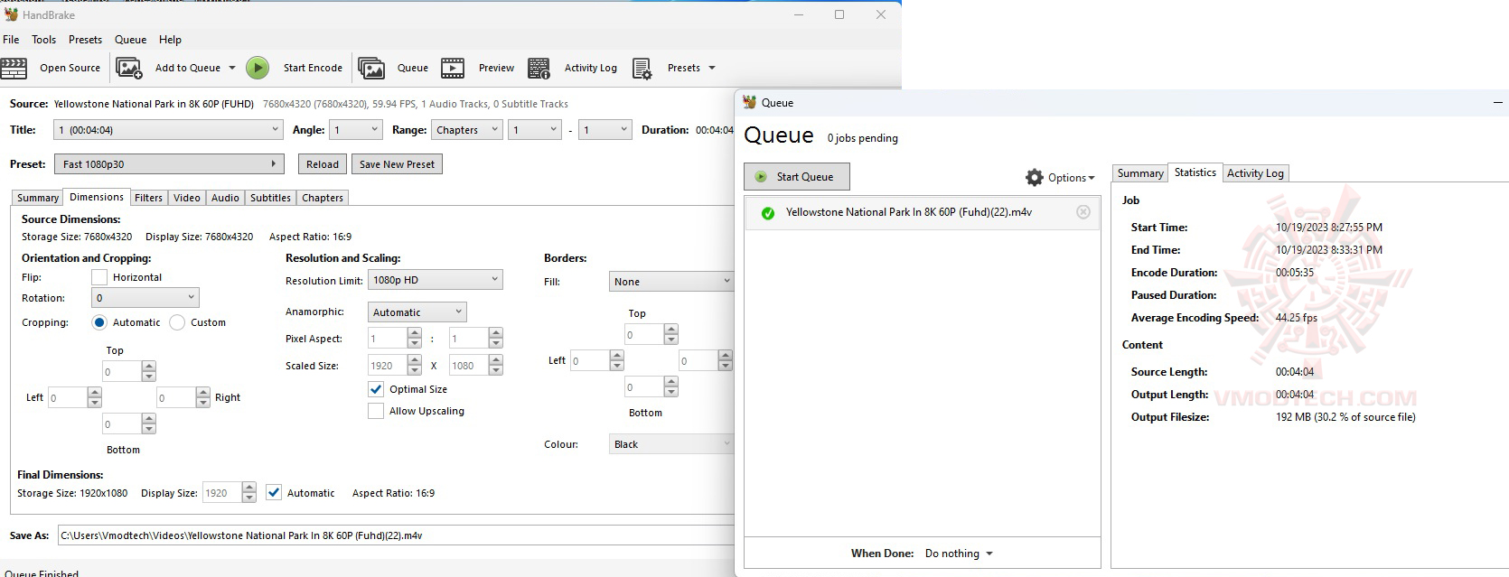Open the Anamorphic Automatic dropdown
The image size is (1509, 577).
tap(417, 312)
